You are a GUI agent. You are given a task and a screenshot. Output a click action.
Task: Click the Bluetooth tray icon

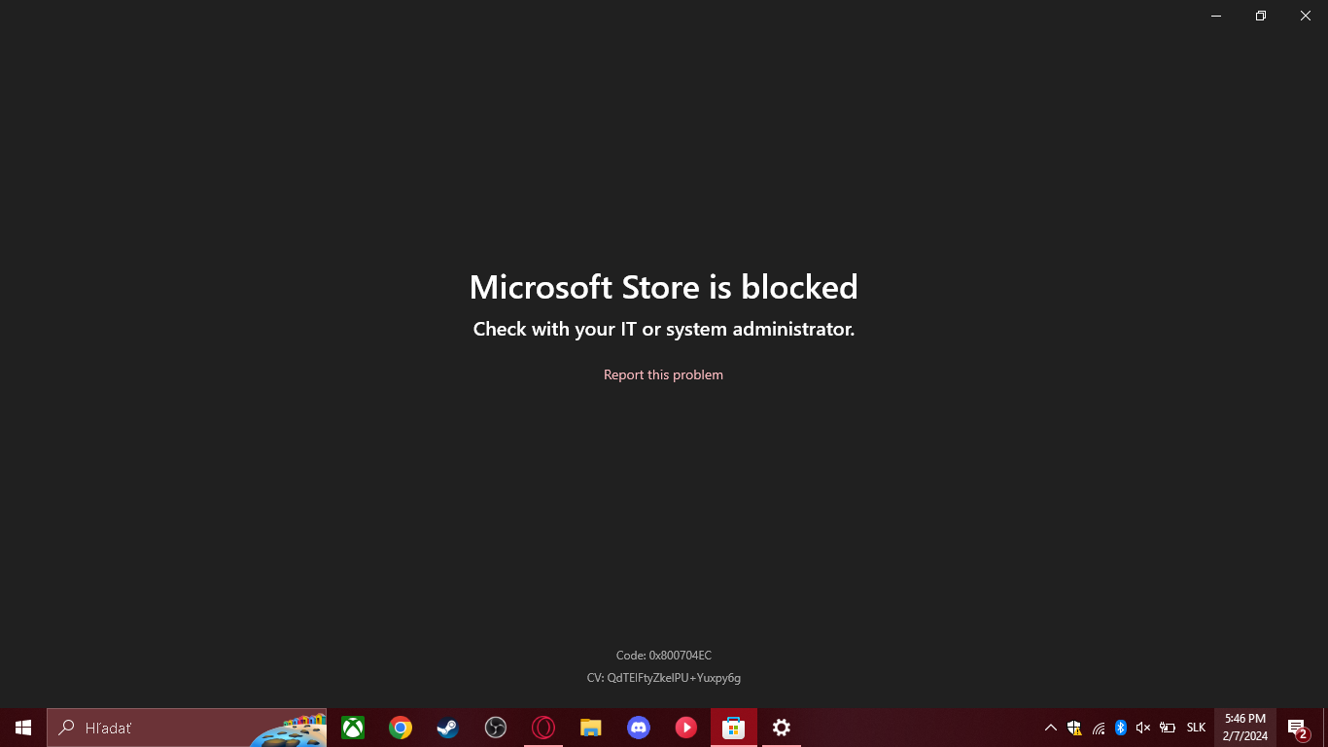click(x=1121, y=728)
